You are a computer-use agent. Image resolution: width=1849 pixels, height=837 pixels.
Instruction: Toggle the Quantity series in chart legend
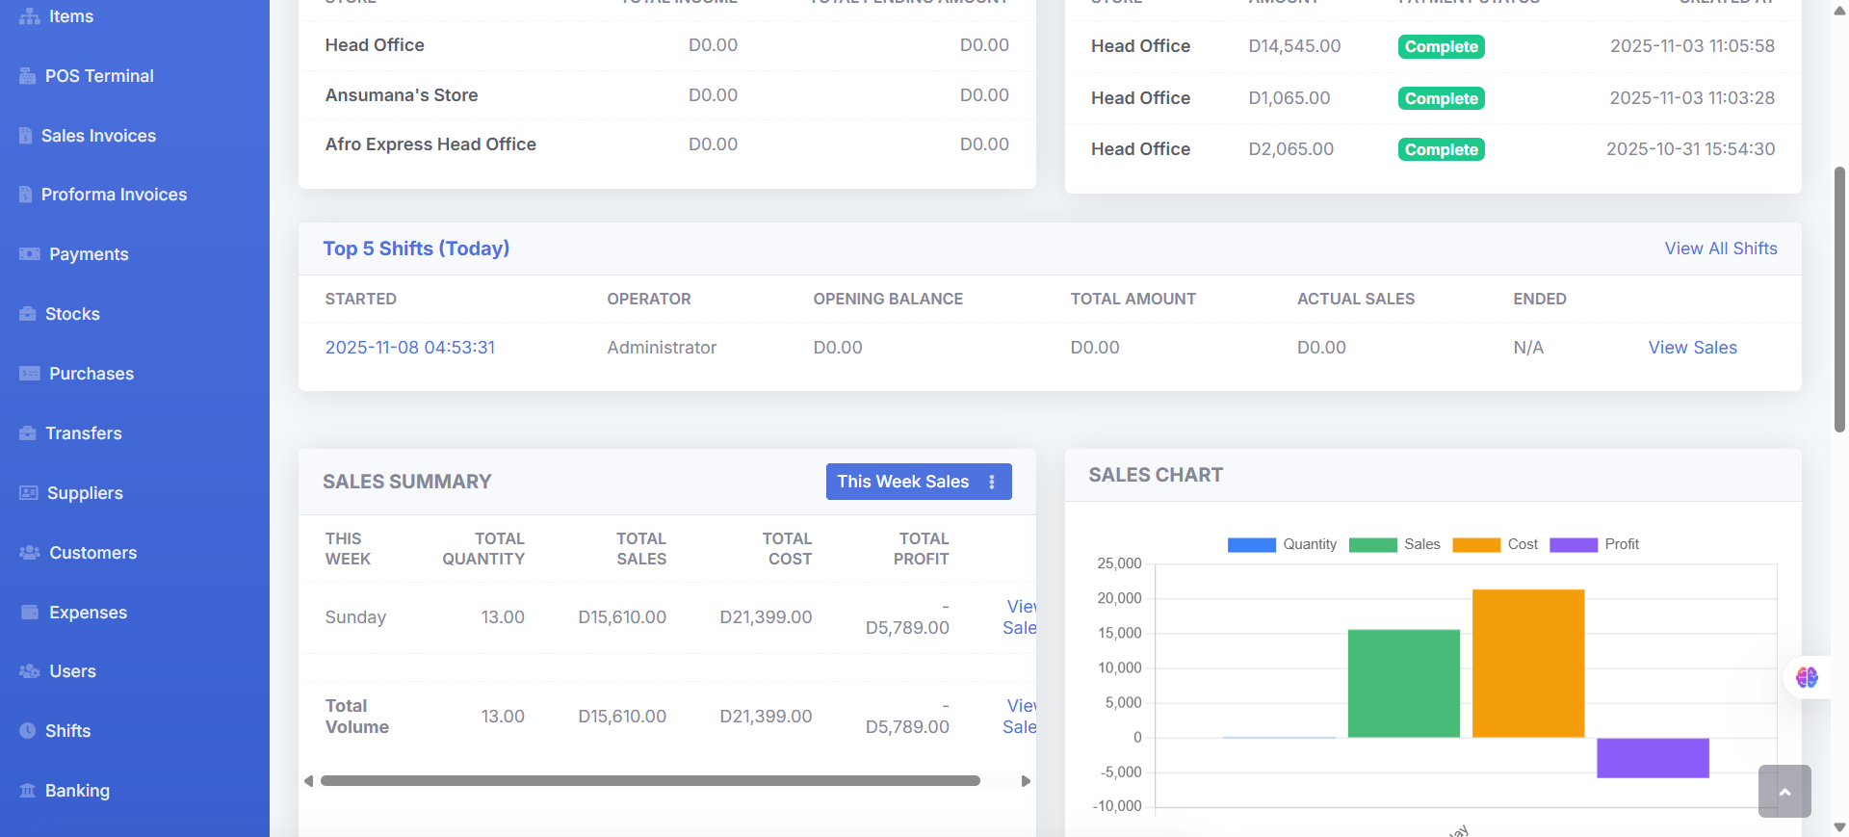click(x=1282, y=545)
